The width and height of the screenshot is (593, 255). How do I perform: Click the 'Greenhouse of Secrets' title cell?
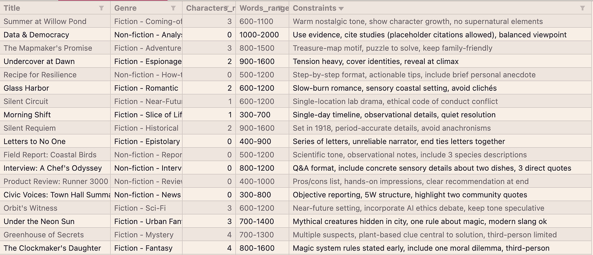(x=55, y=235)
